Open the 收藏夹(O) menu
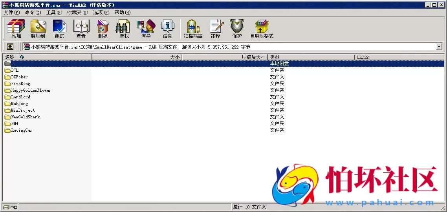 point(78,13)
